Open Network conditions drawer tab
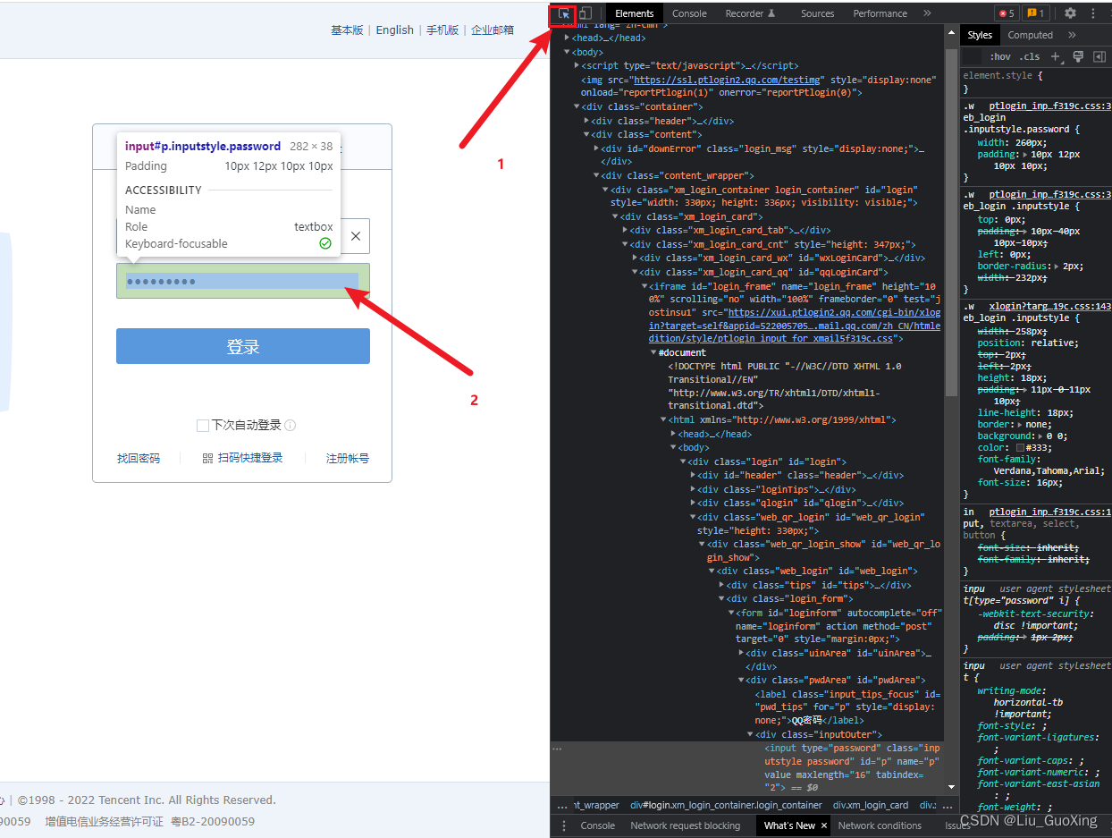This screenshot has width=1112, height=838. pyautogui.click(x=880, y=825)
